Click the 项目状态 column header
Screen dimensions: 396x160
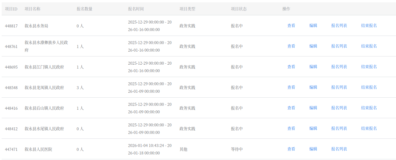[x=239, y=9]
